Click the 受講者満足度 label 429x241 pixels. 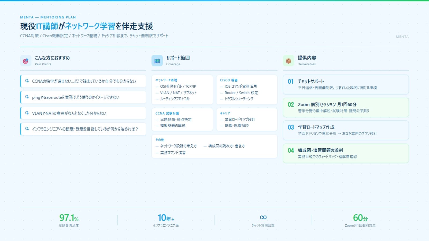[69, 225]
